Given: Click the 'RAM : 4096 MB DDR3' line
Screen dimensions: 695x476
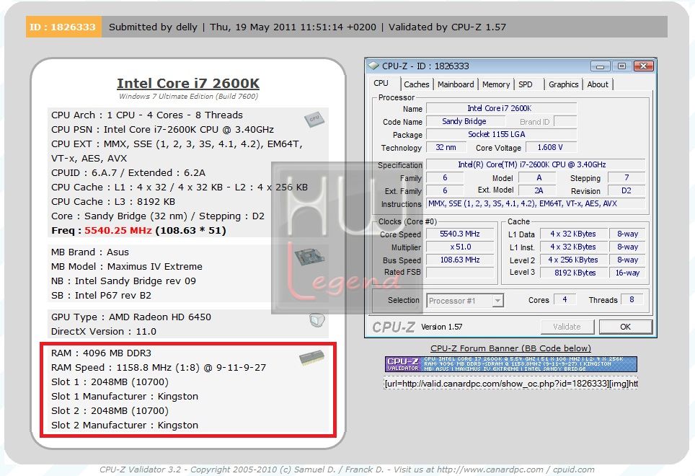Looking at the screenshot, I should coord(101,353).
